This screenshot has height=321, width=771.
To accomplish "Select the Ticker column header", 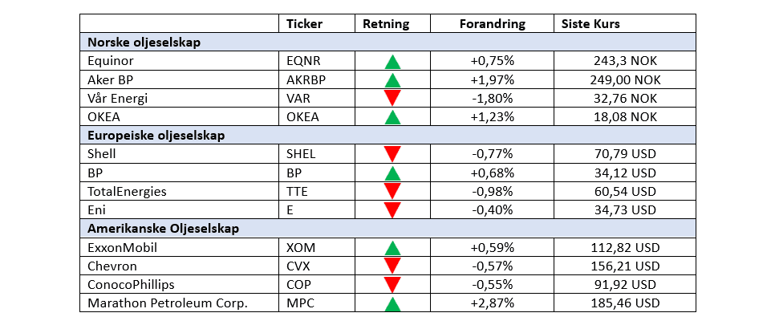I will pyautogui.click(x=304, y=24).
